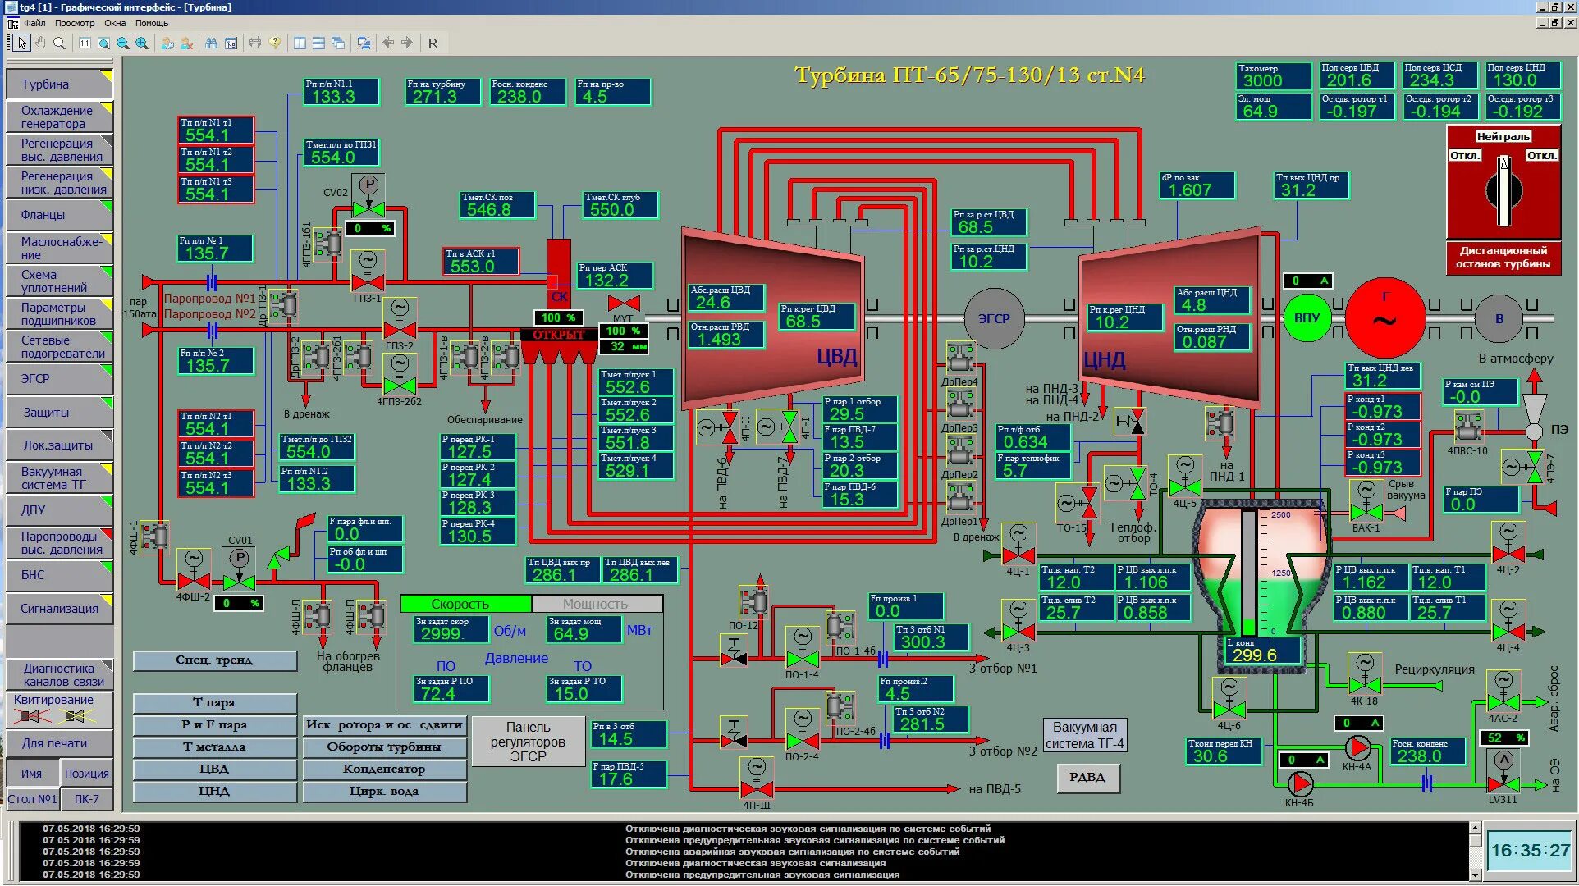Screen dimensions: 1579x886
Task: Click the КН-4А pump symbol
Action: (x=1357, y=747)
